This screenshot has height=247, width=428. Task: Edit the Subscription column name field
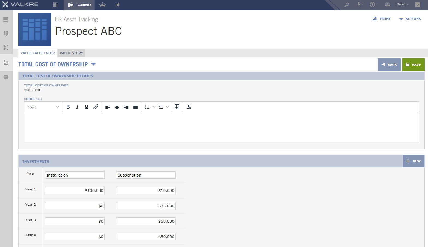(146, 175)
